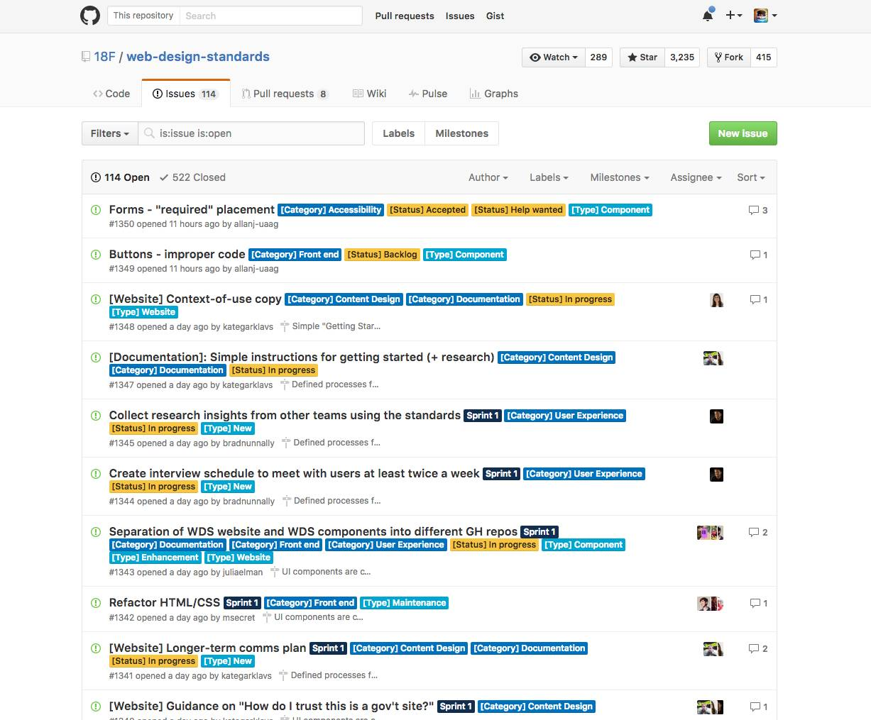
Task: View the 289 watchers count
Action: tap(598, 57)
